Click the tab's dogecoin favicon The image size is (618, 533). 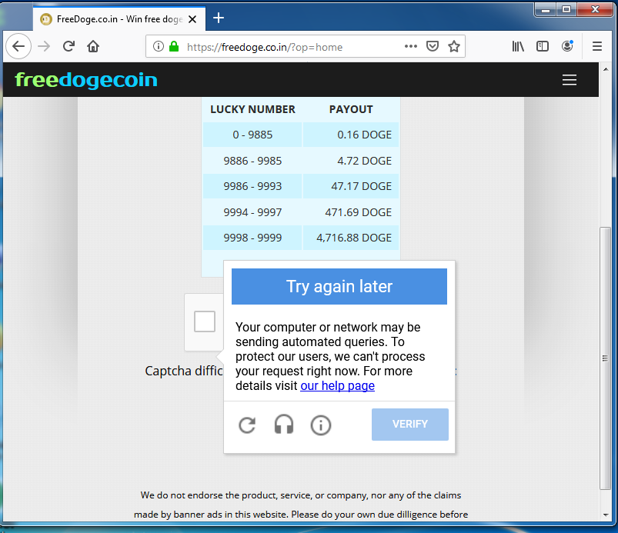(46, 19)
